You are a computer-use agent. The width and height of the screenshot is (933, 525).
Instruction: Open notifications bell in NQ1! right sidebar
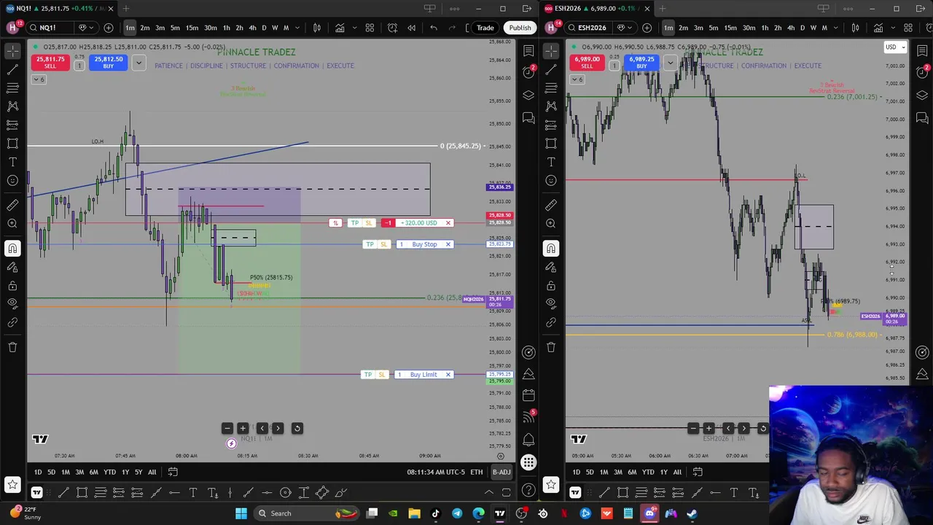point(528,440)
